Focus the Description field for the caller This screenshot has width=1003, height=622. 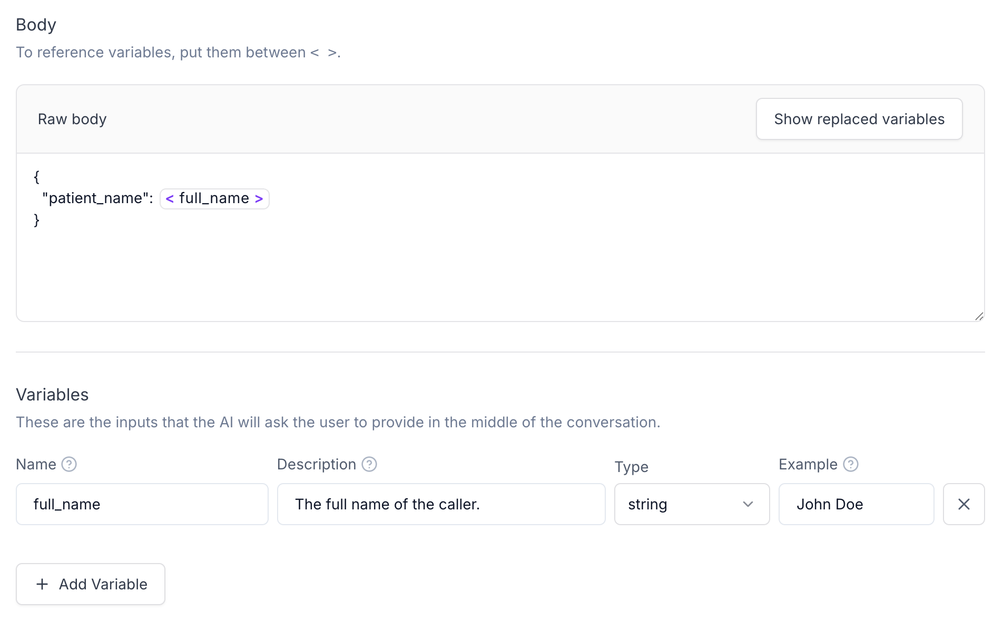[441, 504]
